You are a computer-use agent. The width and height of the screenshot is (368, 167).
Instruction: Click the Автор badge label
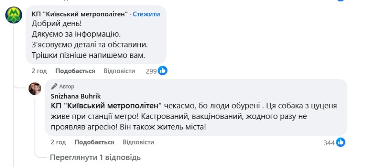coord(67,86)
